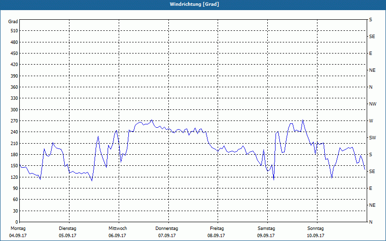The width and height of the screenshot is (386, 241).
Task: Click the chart title "Windrichtung [Grad]"
Action: [194, 4]
